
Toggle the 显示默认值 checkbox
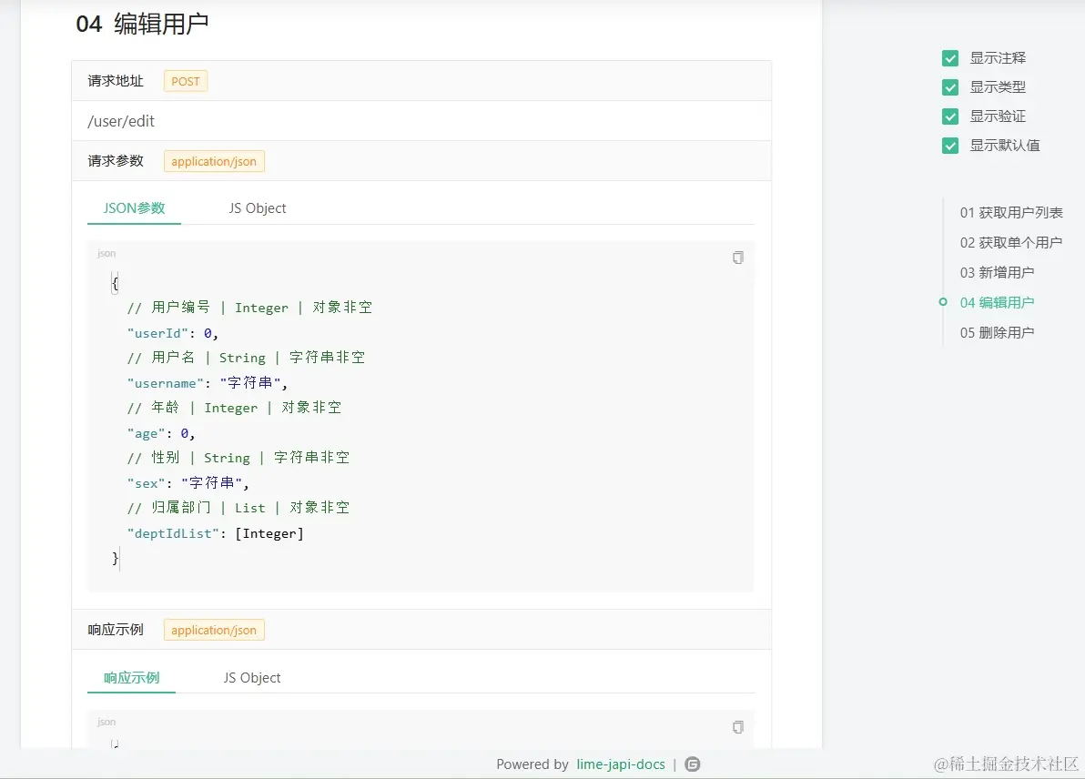coord(950,146)
